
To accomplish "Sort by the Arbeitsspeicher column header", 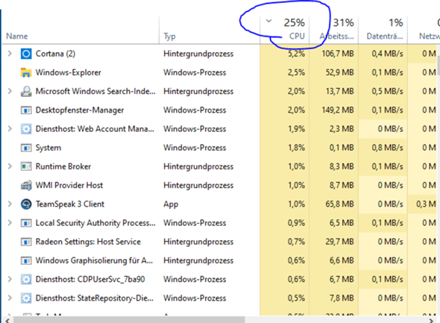I will (333, 30).
